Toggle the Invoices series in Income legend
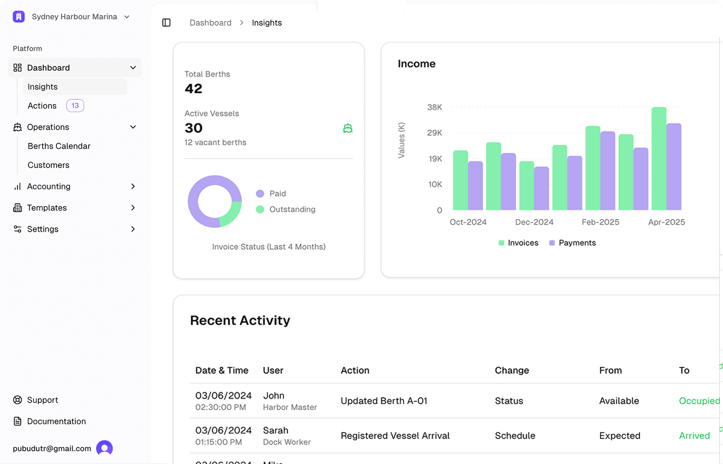This screenshot has width=723, height=464. [518, 243]
